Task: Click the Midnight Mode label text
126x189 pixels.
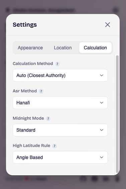Action: point(28,118)
